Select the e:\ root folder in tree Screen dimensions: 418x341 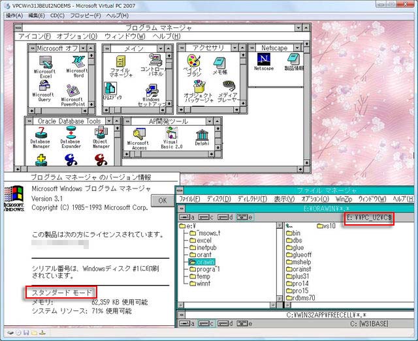pyautogui.click(x=188, y=226)
